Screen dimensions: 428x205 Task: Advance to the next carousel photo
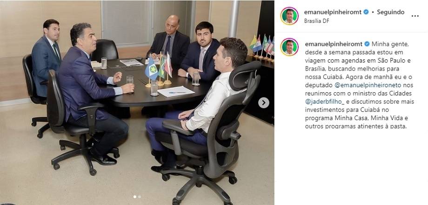[x=263, y=102]
